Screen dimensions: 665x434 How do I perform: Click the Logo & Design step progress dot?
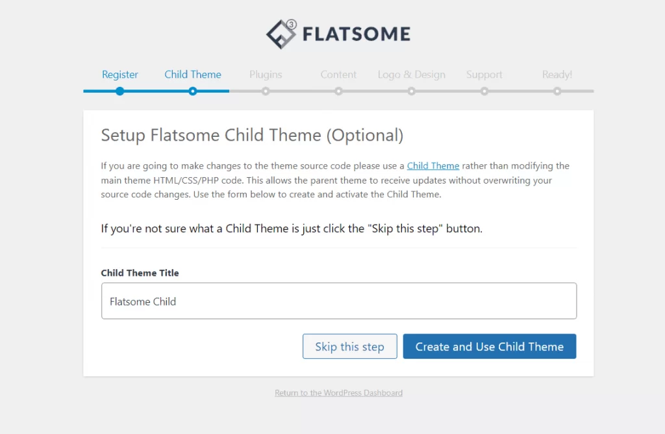pyautogui.click(x=411, y=91)
